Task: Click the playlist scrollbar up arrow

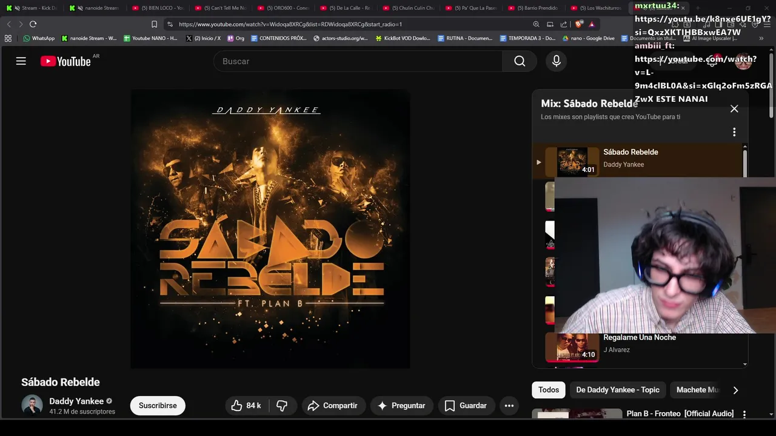Action: click(x=745, y=147)
